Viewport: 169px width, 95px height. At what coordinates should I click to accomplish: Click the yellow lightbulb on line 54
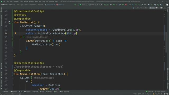pos(15,34)
